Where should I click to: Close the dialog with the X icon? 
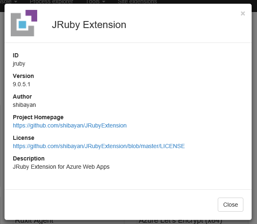[243, 14]
